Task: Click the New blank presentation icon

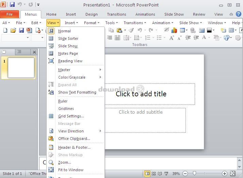Action: 5,30
